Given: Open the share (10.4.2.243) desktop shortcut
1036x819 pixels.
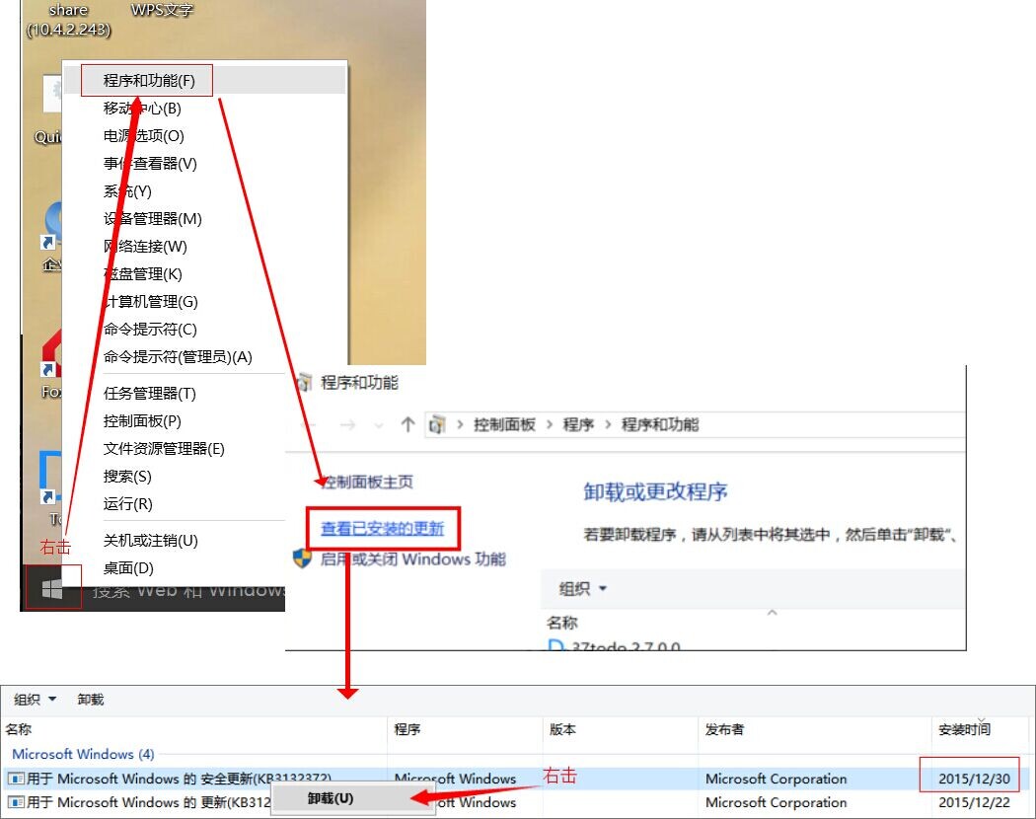Looking at the screenshot, I should coord(69,19).
